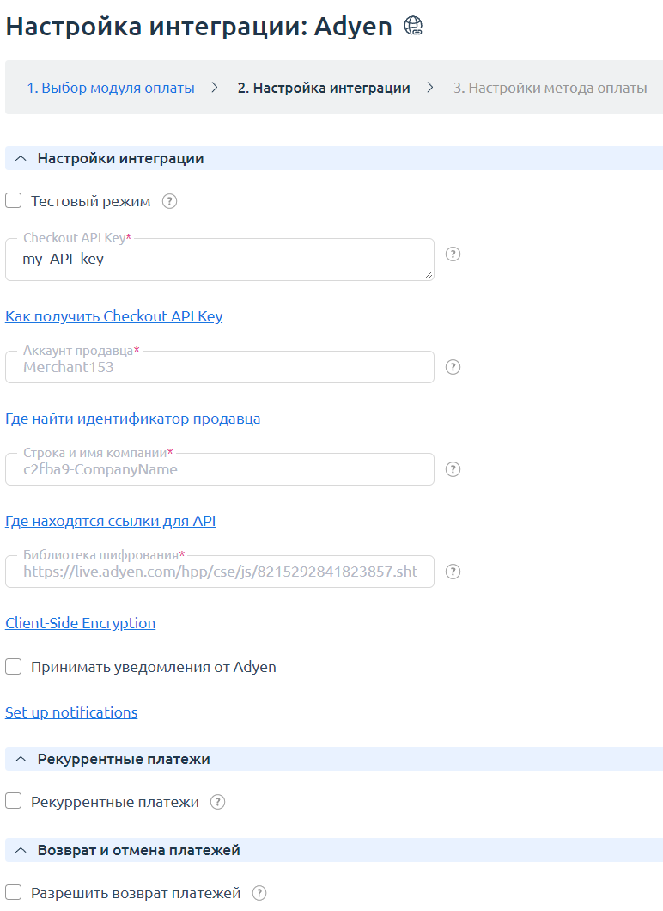This screenshot has width=663, height=911.
Task: Click the globe link icon beside Adyen title
Action: (413, 27)
